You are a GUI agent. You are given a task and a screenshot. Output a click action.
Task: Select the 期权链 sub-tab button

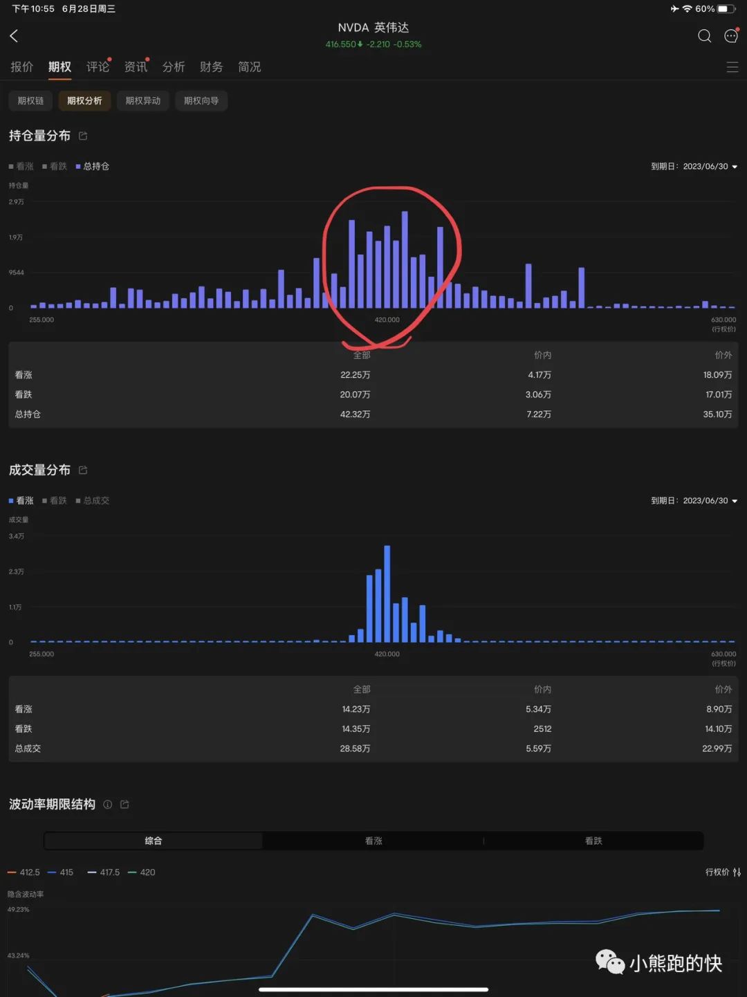click(30, 101)
